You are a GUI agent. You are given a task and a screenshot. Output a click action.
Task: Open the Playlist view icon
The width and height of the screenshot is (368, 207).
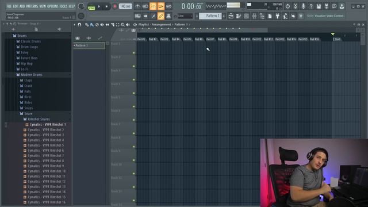[x=231, y=16]
